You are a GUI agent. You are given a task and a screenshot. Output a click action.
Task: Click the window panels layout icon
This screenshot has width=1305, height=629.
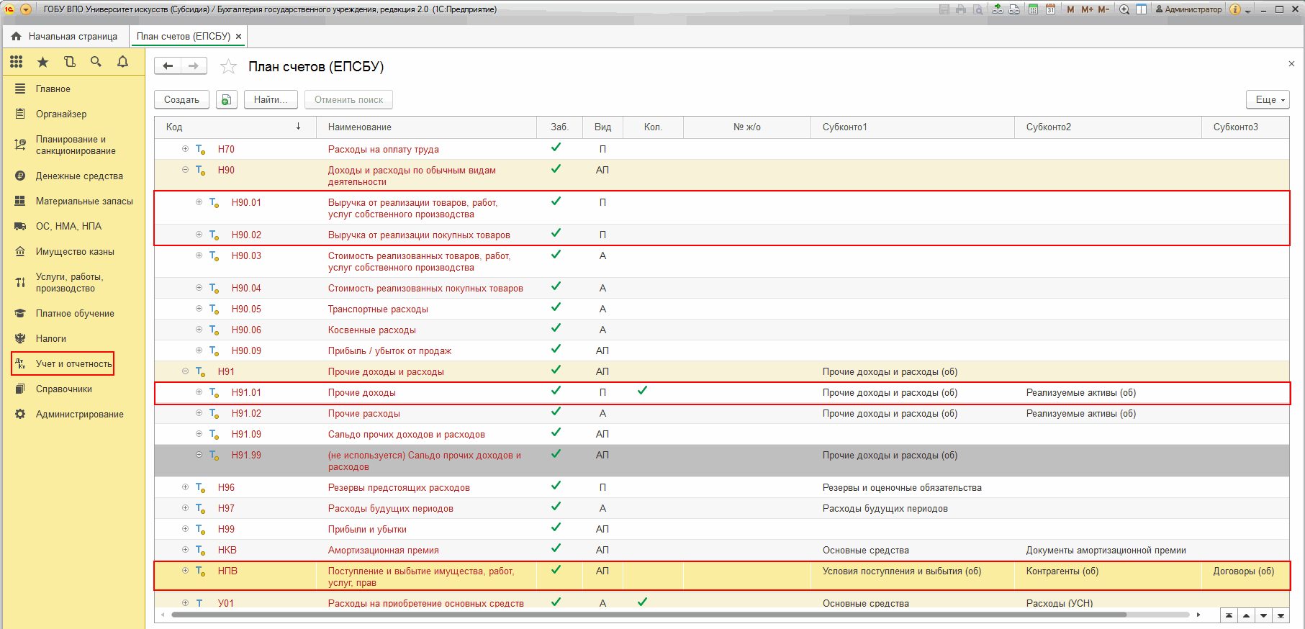pos(1141,9)
